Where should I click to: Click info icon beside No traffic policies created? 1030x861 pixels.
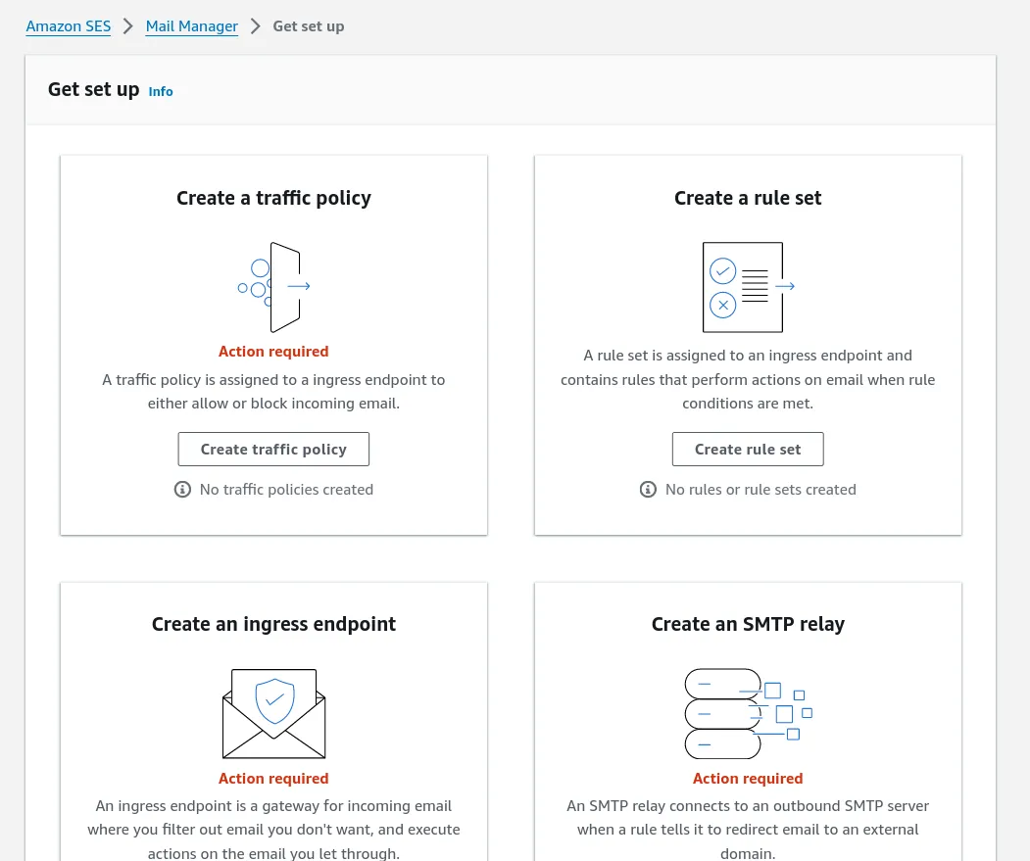pyautogui.click(x=182, y=490)
